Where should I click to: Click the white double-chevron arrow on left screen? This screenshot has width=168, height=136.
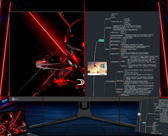coord(81,82)
